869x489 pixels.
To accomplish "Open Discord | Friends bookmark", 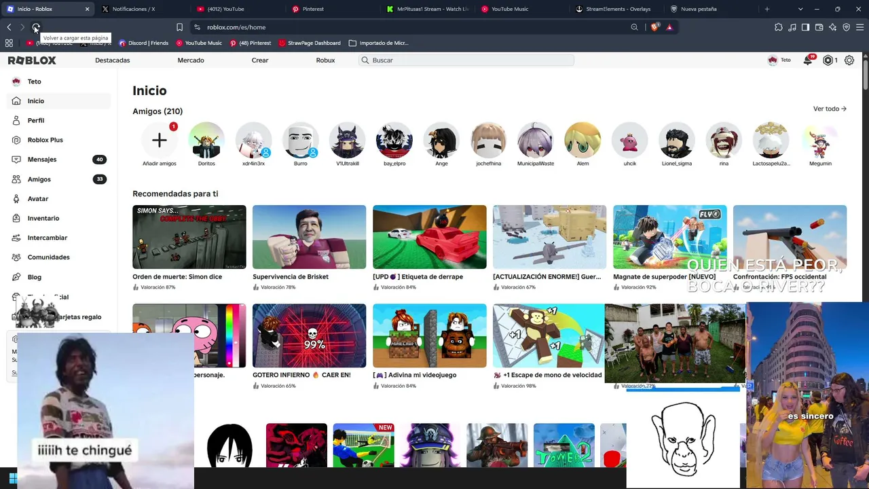I will [x=143, y=43].
